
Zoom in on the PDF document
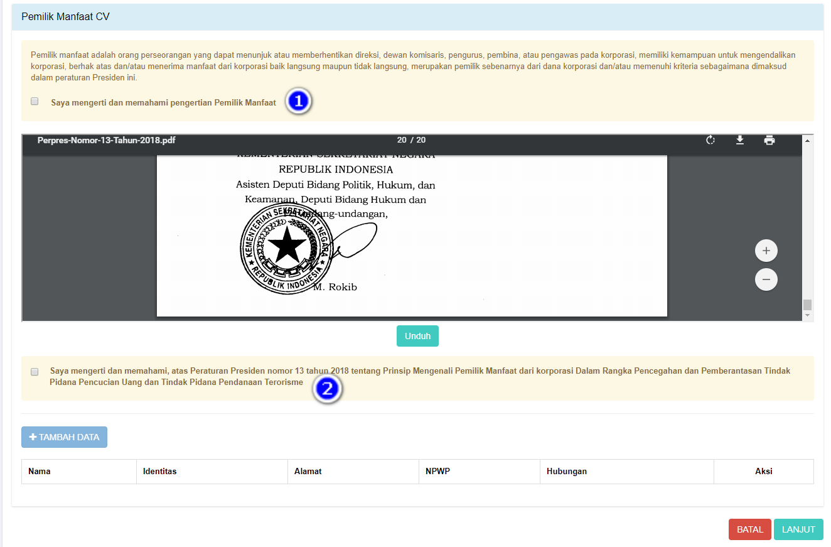pyautogui.click(x=766, y=251)
